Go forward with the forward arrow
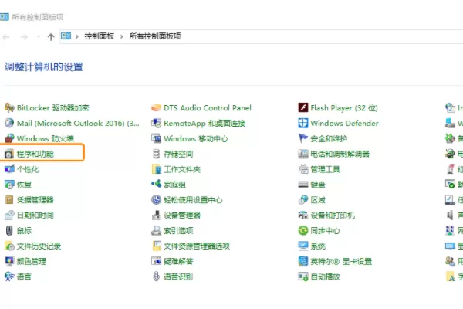Viewport: 463px width, 309px height. point(24,37)
